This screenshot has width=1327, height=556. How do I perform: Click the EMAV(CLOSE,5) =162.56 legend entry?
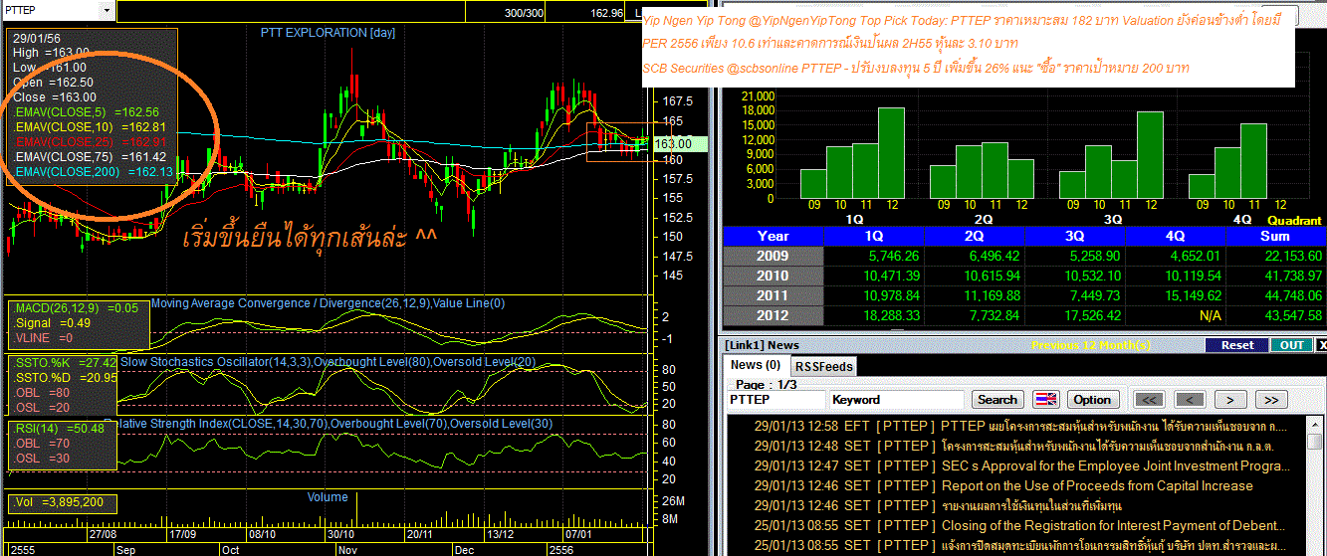87,112
